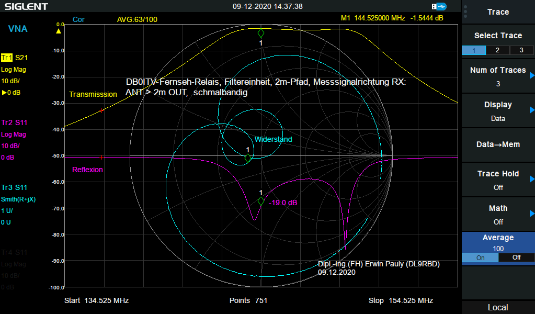535x314 pixels.
Task: Select the Tr2 S11 trace label
Action: pos(14,122)
